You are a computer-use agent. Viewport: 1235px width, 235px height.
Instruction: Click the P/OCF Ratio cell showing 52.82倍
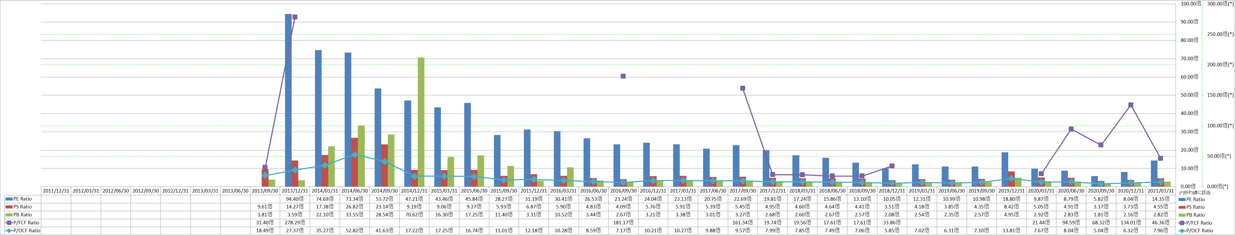[355, 231]
